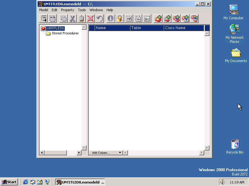The image size is (249, 186).
Task: Launch Internet Explorer from quick launch
Action: coord(26,182)
